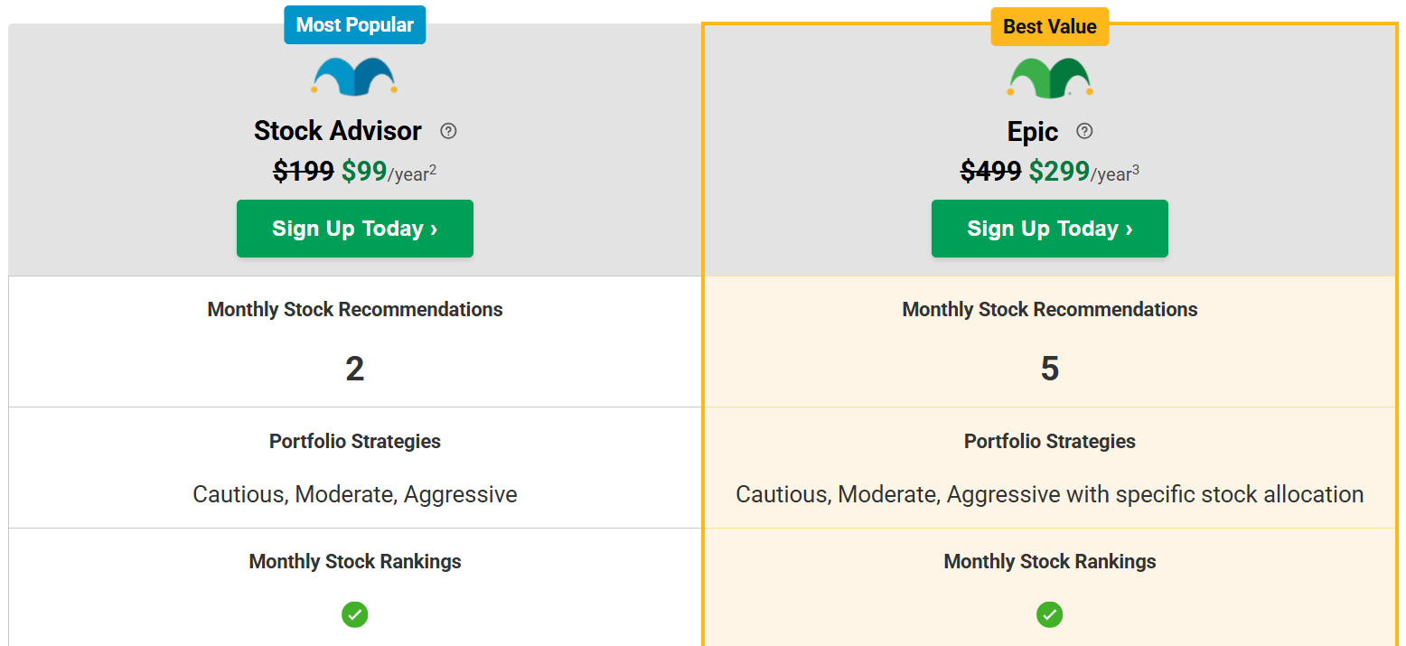Select the green $99 discounted price

point(362,171)
